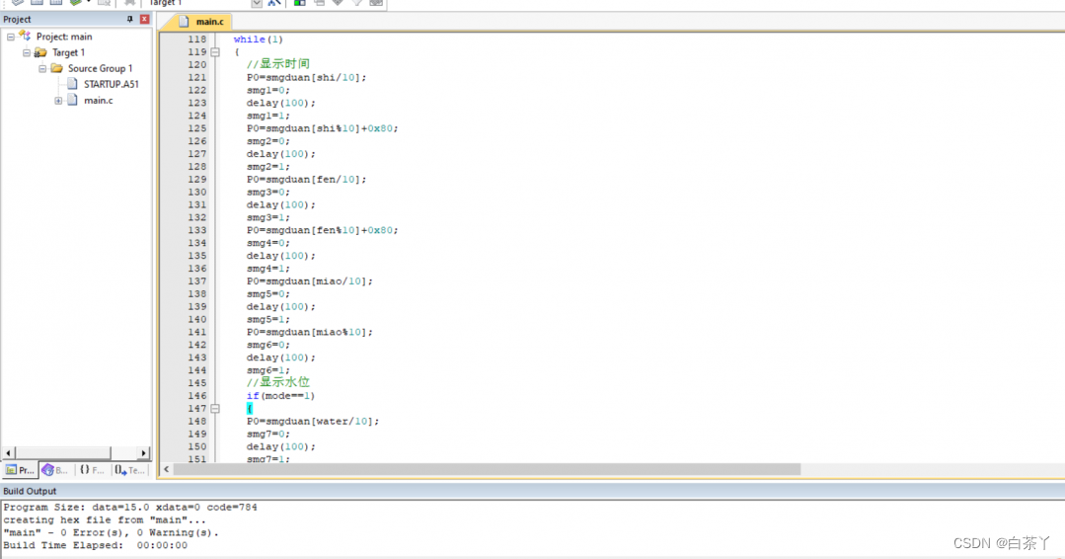Viewport: 1065px width, 559px height.
Task: Open the Functions tab braces icon
Action: coord(92,470)
